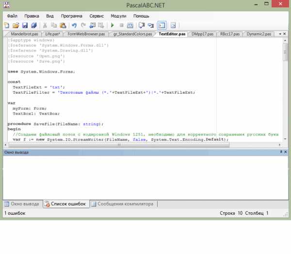The height and width of the screenshot is (254, 291).
Task: Click the 'TextFileExt = 'txt'' line
Action: pos(39,87)
